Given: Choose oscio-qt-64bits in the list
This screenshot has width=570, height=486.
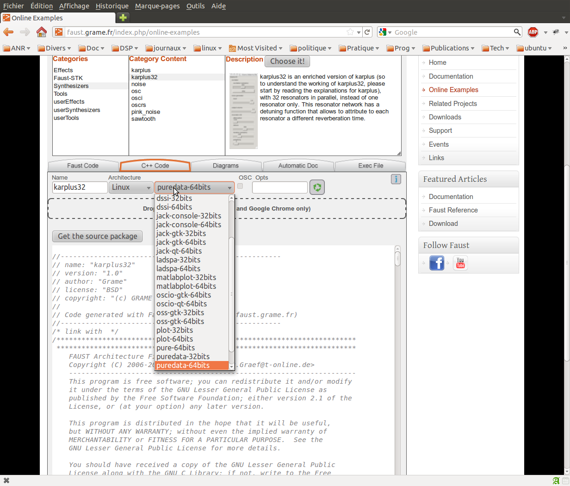Looking at the screenshot, I should click(181, 304).
